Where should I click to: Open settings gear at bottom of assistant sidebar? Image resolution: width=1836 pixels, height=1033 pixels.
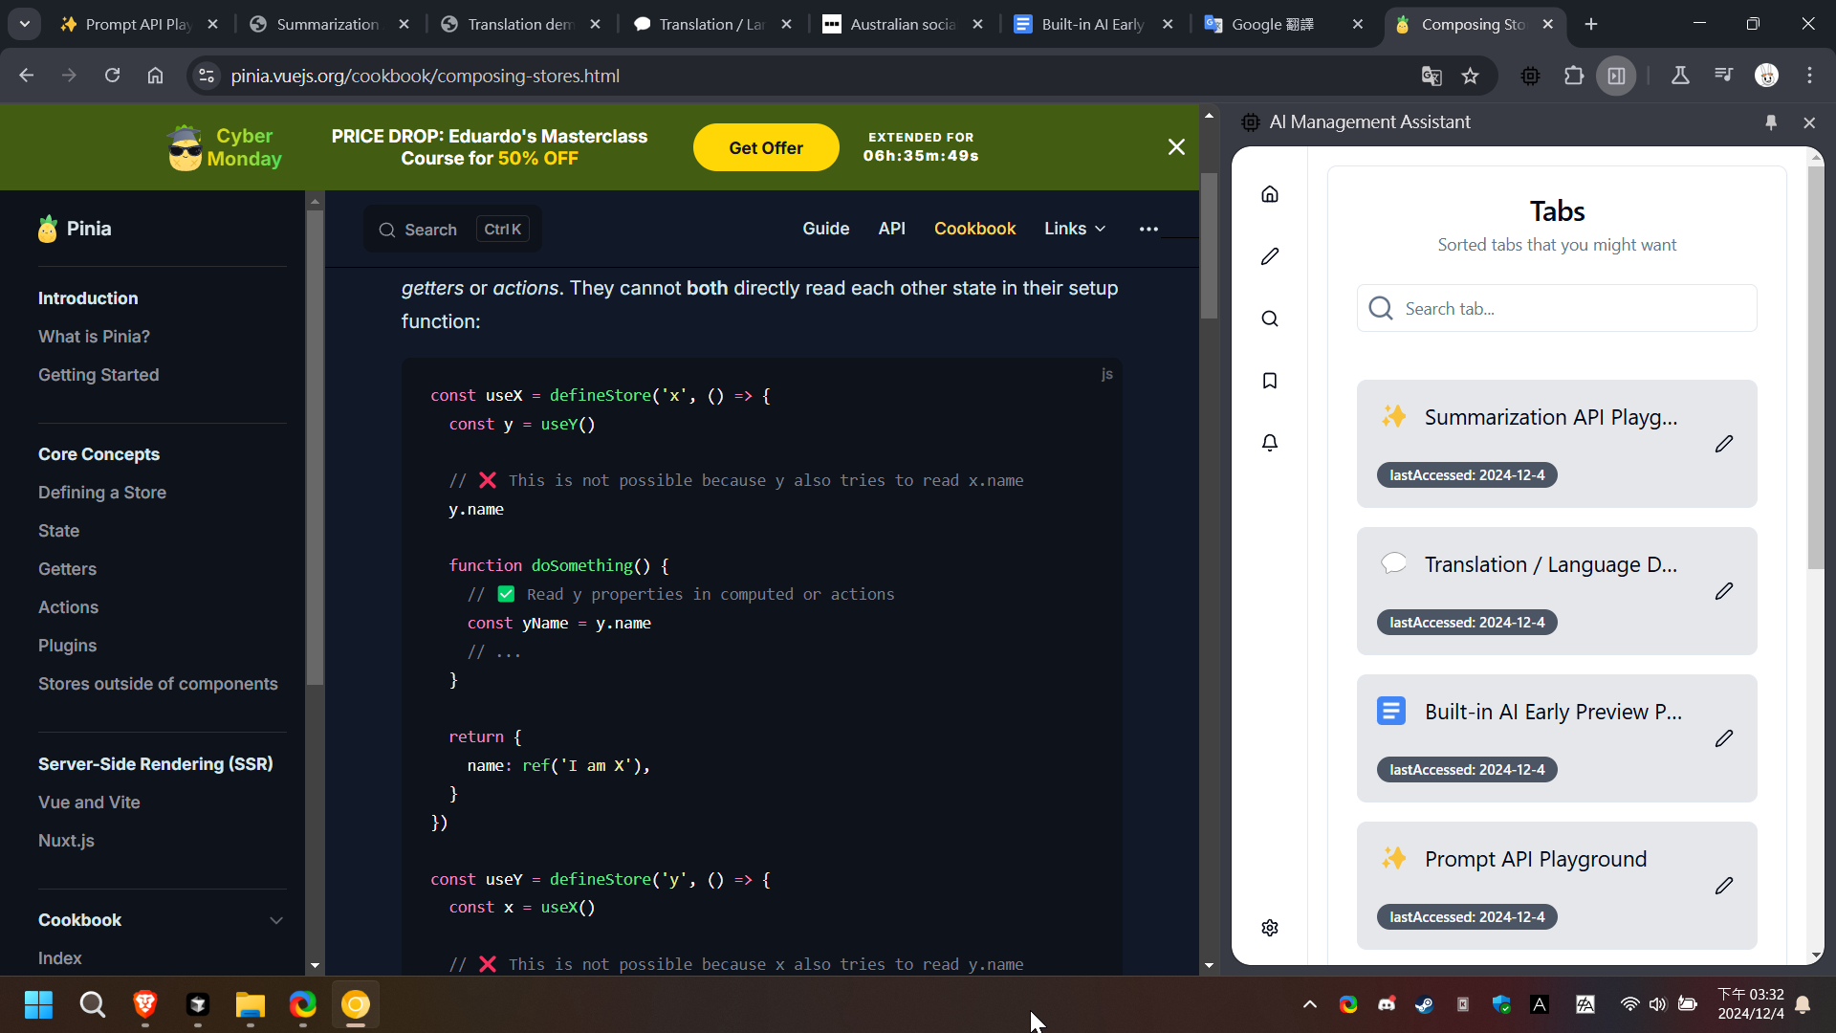point(1270,927)
